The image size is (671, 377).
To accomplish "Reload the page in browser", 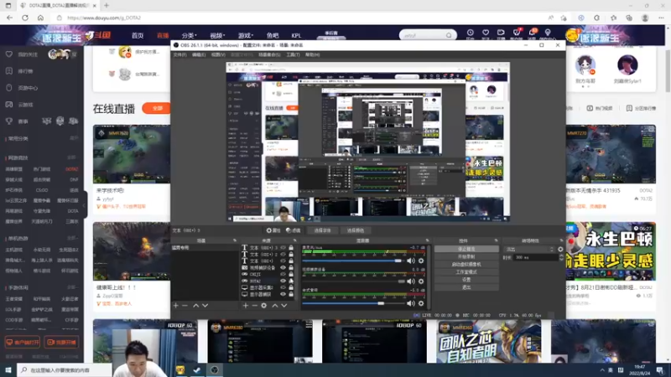I will coord(25,18).
